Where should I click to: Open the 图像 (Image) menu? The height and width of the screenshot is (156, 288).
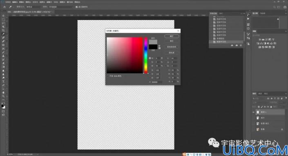point(22,2)
